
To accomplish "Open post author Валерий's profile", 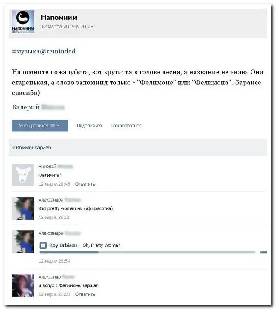I will [x=38, y=107].
